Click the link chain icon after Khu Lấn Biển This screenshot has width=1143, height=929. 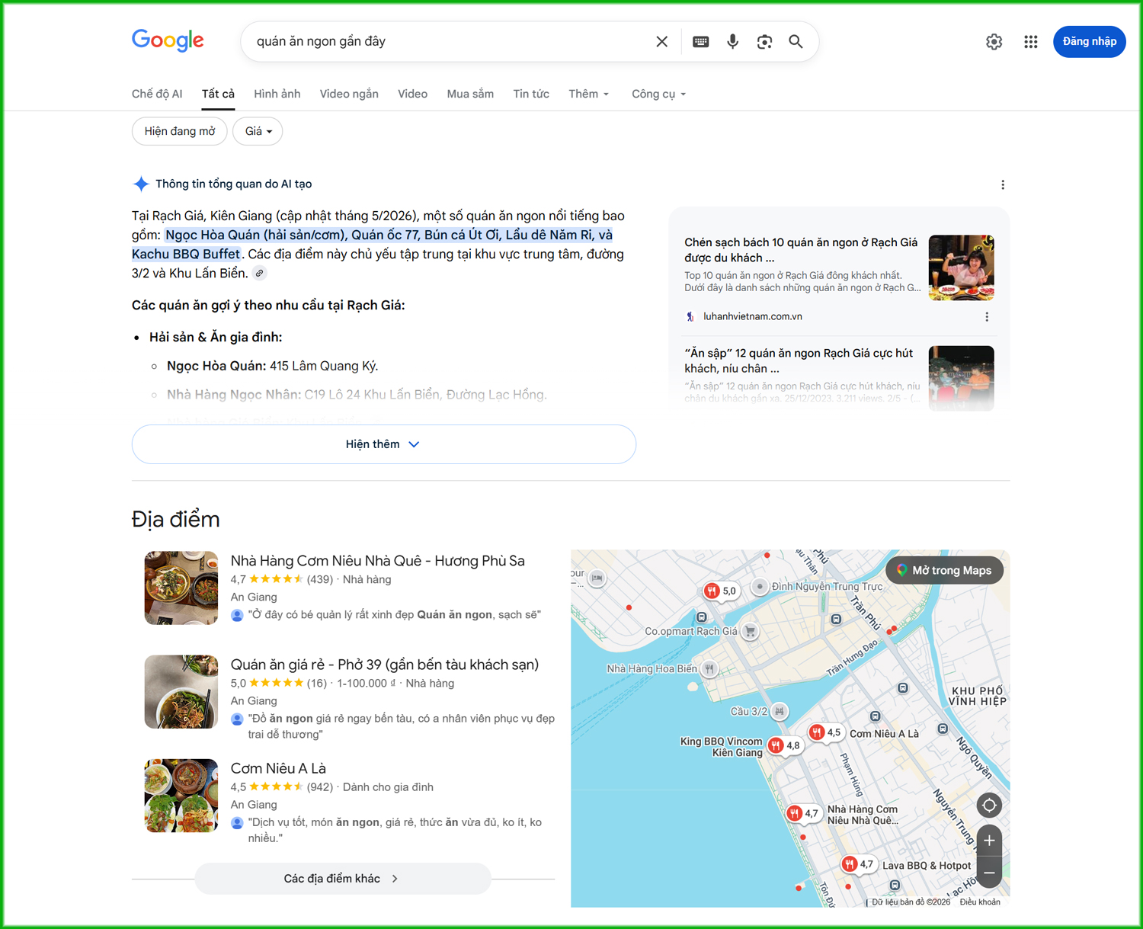click(x=260, y=274)
